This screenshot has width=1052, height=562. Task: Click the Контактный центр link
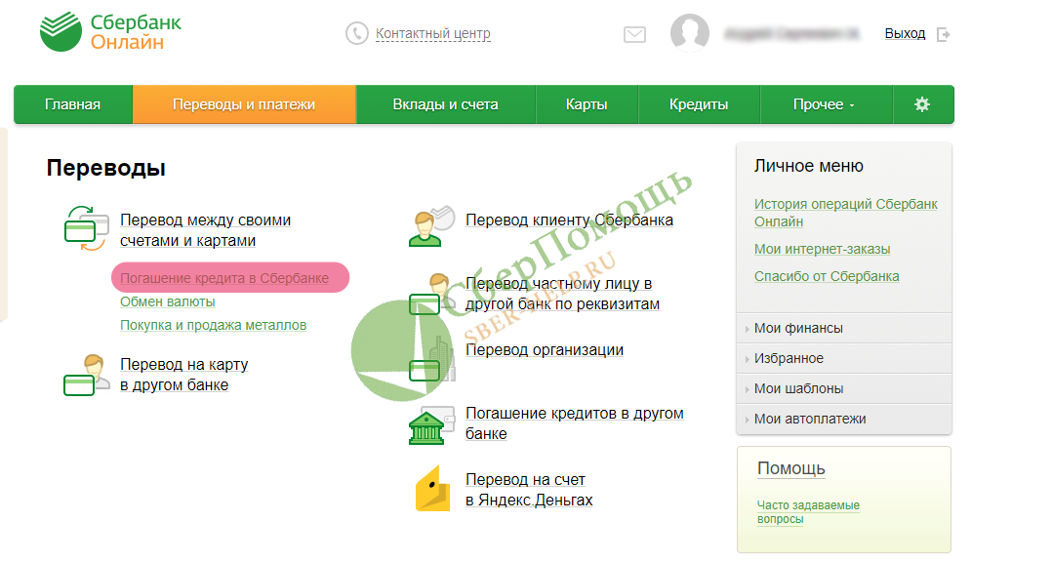click(x=432, y=33)
